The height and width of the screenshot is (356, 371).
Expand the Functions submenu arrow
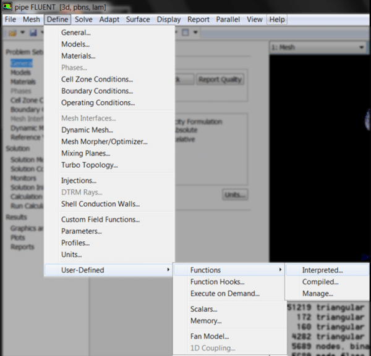[x=280, y=270]
